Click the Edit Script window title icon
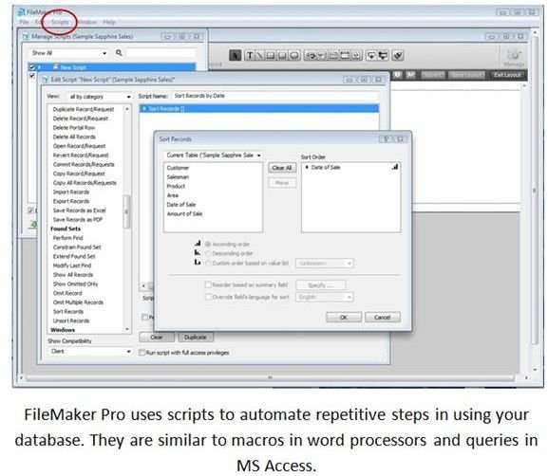This screenshot has height=476, width=548. 45,80
